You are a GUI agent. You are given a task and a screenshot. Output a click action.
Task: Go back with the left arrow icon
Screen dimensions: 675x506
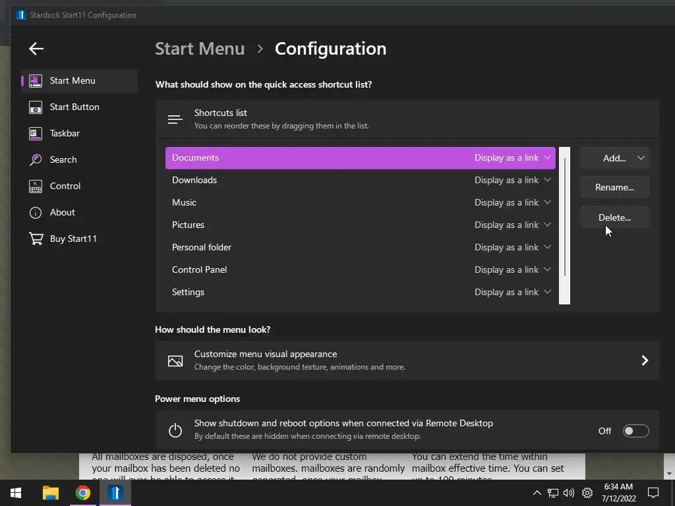click(36, 49)
